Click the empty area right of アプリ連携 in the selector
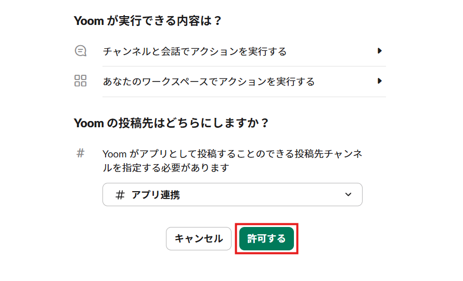 [x=260, y=195]
